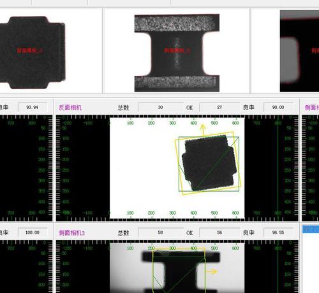
Task: Click the red label on back-face template
Action: coord(30,50)
